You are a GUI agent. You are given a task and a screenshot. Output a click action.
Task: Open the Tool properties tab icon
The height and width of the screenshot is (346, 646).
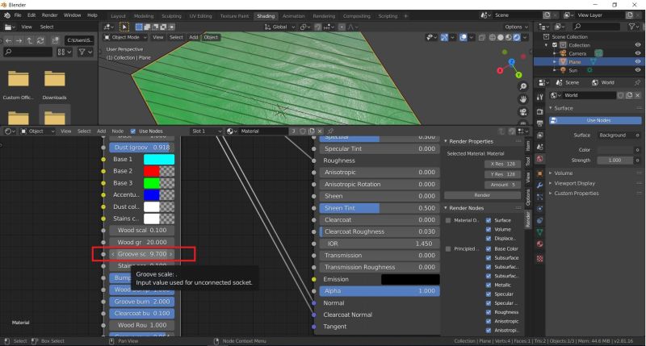(539, 97)
